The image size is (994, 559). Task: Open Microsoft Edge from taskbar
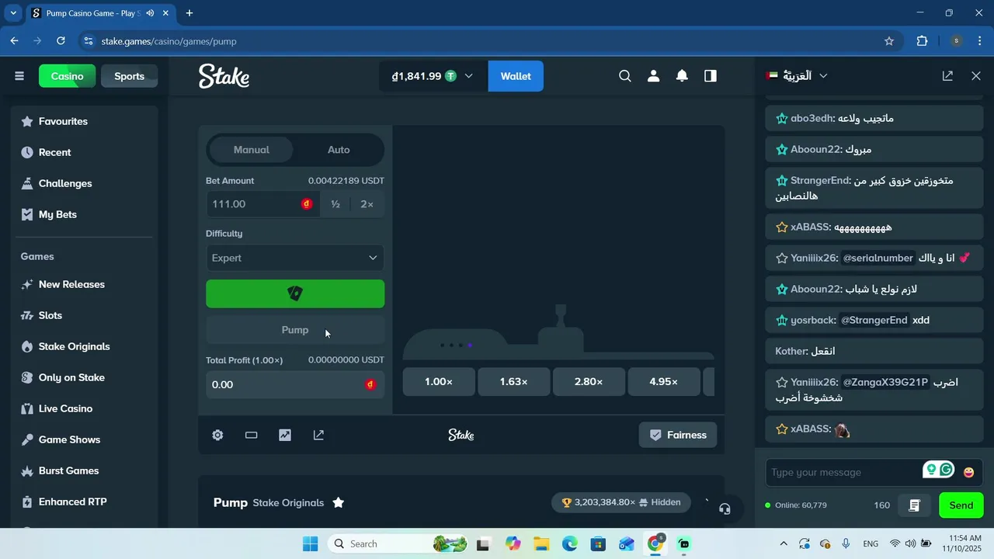pyautogui.click(x=570, y=543)
